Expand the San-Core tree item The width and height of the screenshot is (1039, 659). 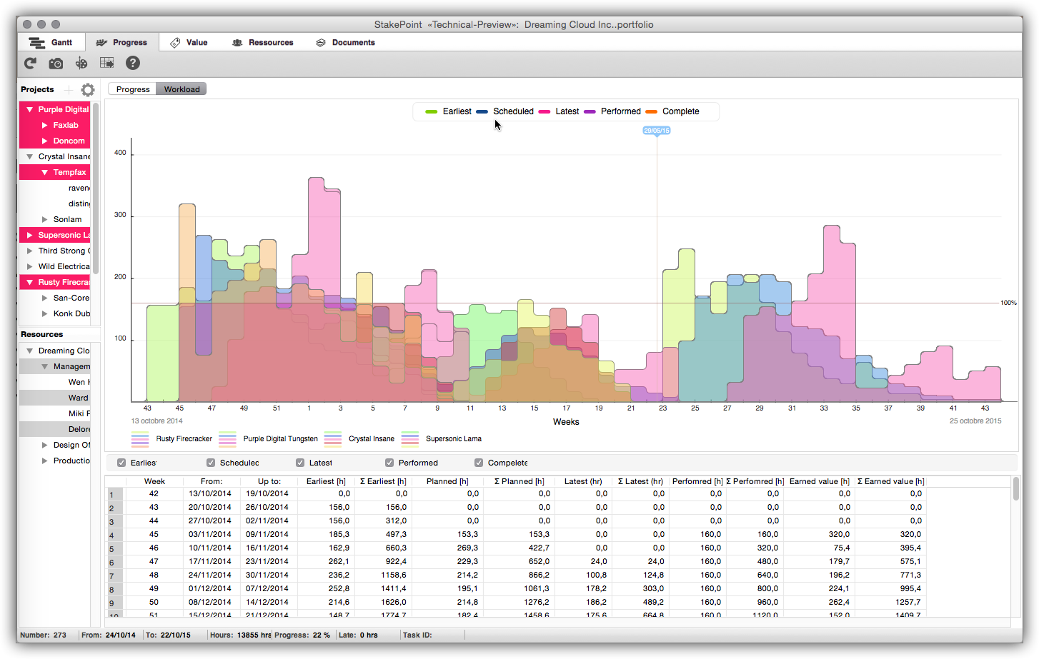(x=44, y=298)
